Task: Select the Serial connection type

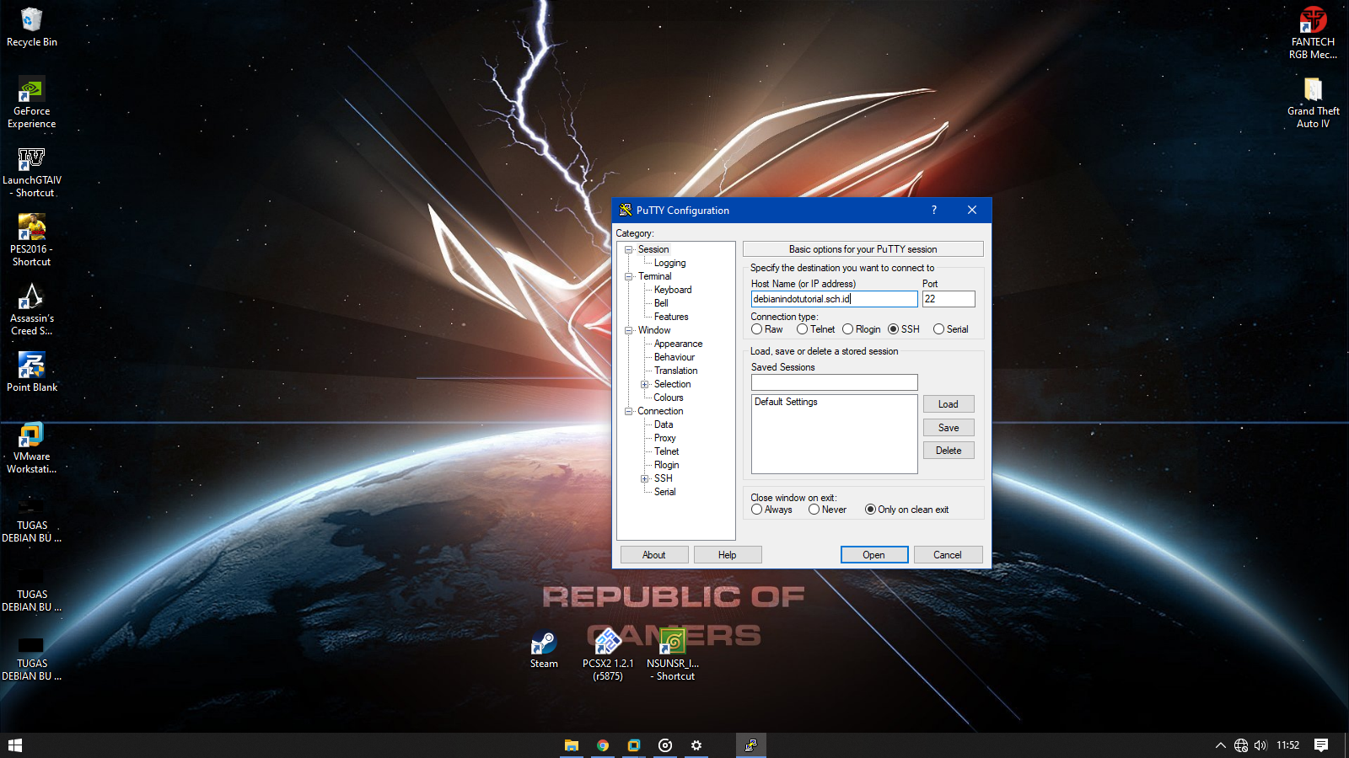Action: [938, 329]
